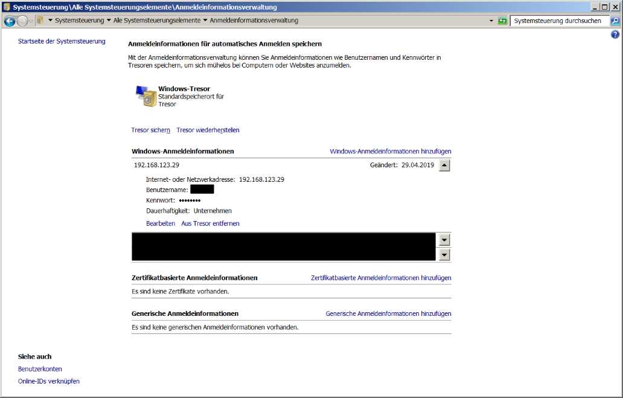Click the Windows-Tresor vault icon
This screenshot has height=398, width=623.
146,96
